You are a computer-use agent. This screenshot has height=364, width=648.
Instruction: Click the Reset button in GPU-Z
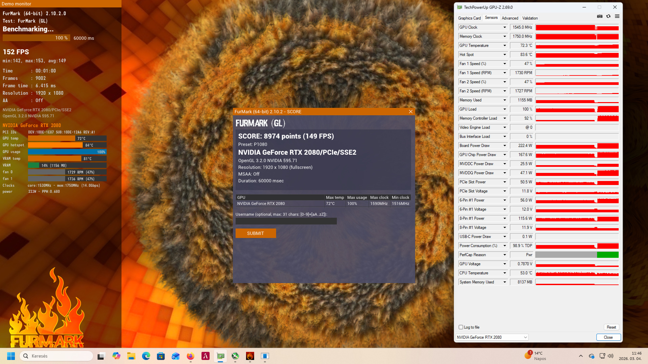[611, 327]
